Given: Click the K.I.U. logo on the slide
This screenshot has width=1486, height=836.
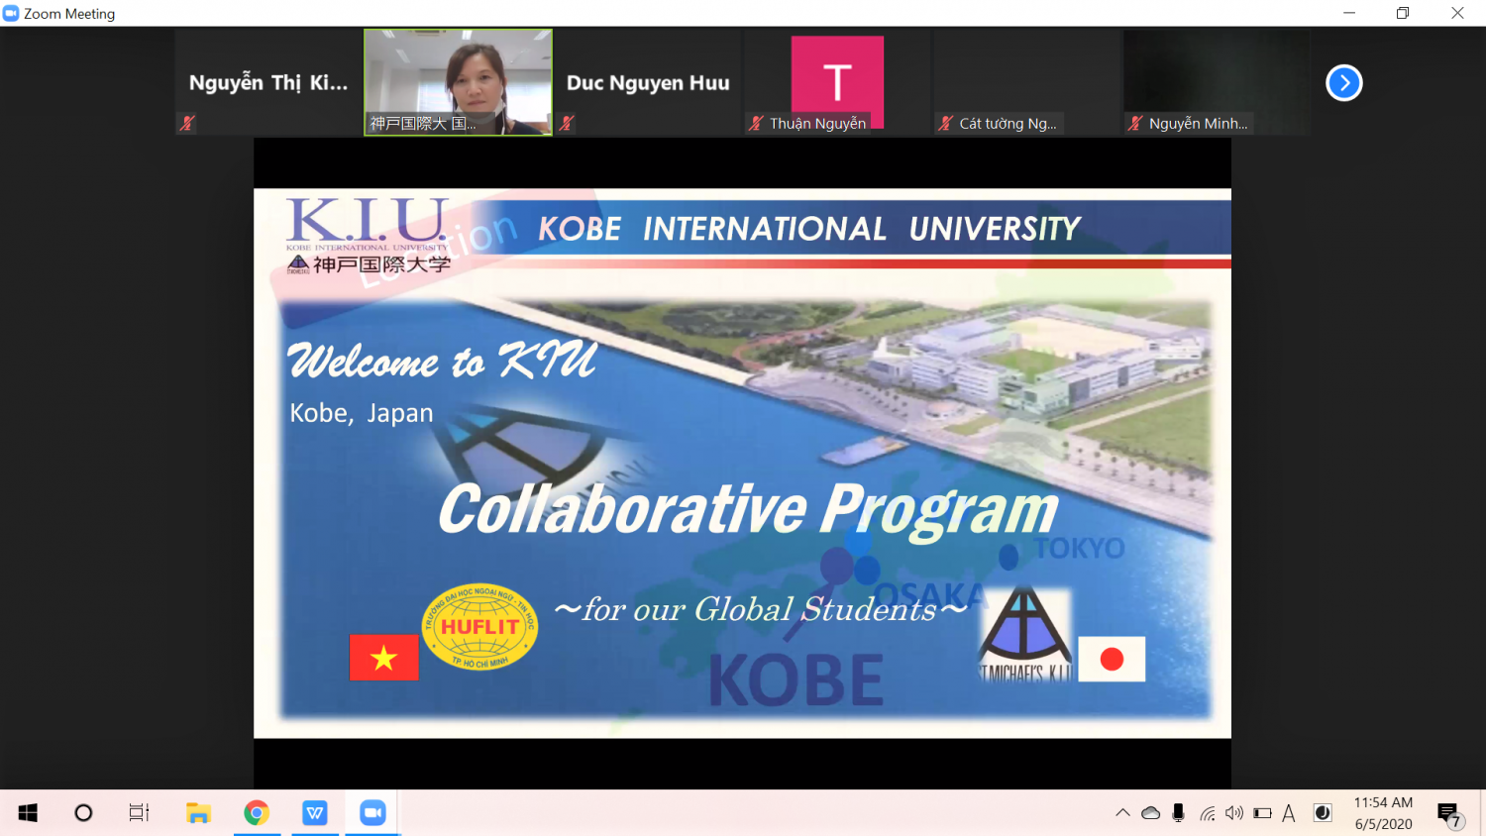Looking at the screenshot, I should (x=368, y=223).
